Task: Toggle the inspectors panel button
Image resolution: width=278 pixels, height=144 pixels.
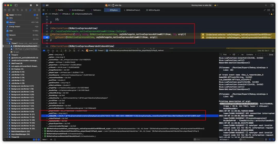Action: [272, 5]
